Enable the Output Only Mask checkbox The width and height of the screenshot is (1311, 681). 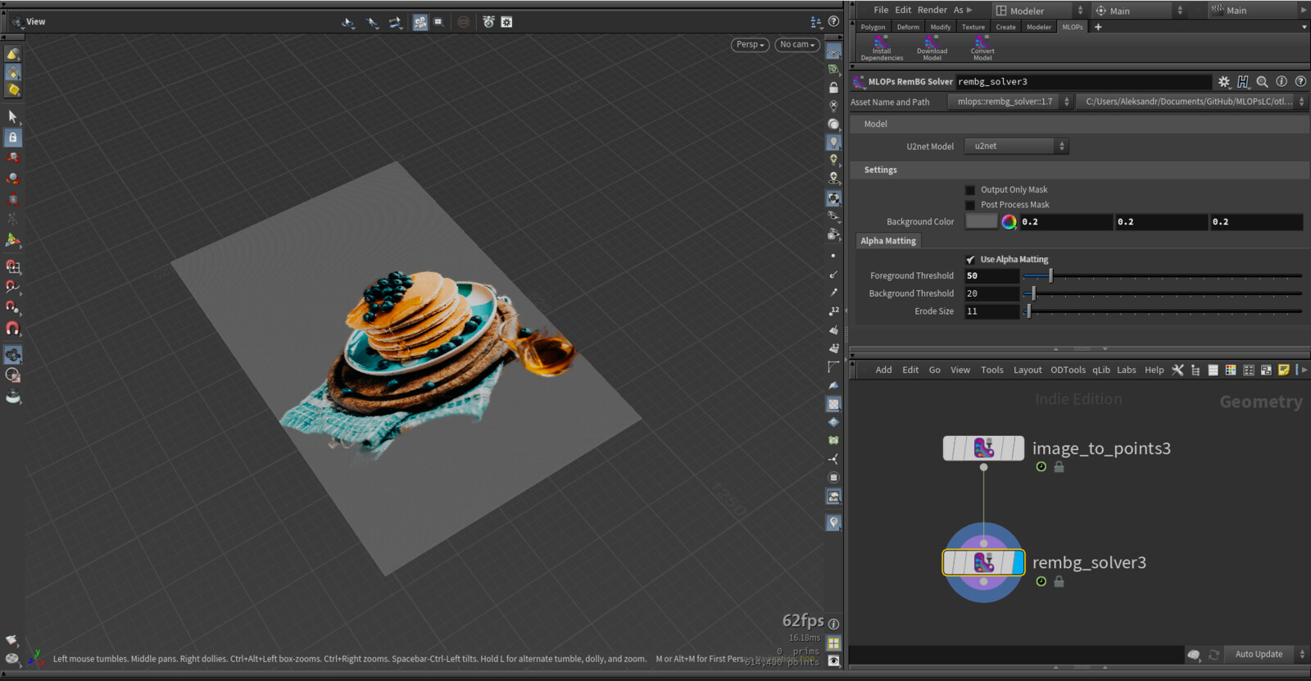click(x=970, y=190)
